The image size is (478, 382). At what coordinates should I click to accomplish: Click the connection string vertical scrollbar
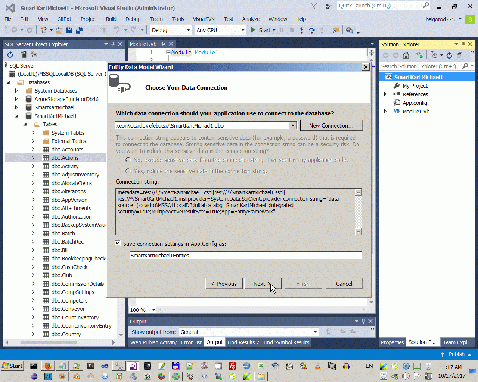coord(358,212)
